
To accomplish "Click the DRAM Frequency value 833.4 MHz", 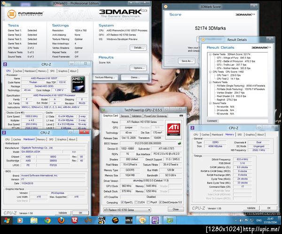I will 243,159.
